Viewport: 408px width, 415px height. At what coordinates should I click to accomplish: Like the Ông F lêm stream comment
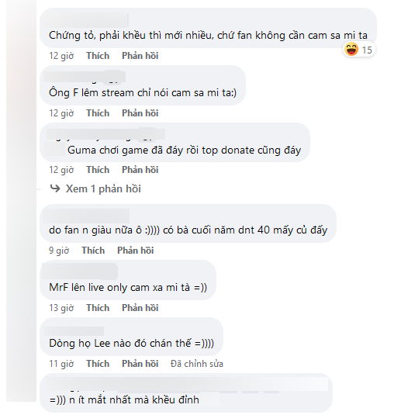tap(98, 113)
